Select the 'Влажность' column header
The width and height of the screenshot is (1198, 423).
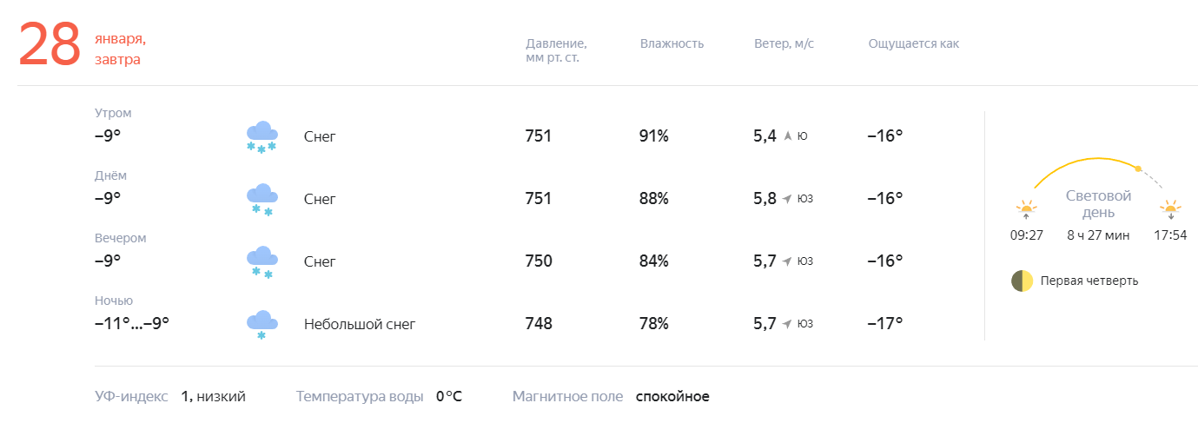[x=672, y=43]
